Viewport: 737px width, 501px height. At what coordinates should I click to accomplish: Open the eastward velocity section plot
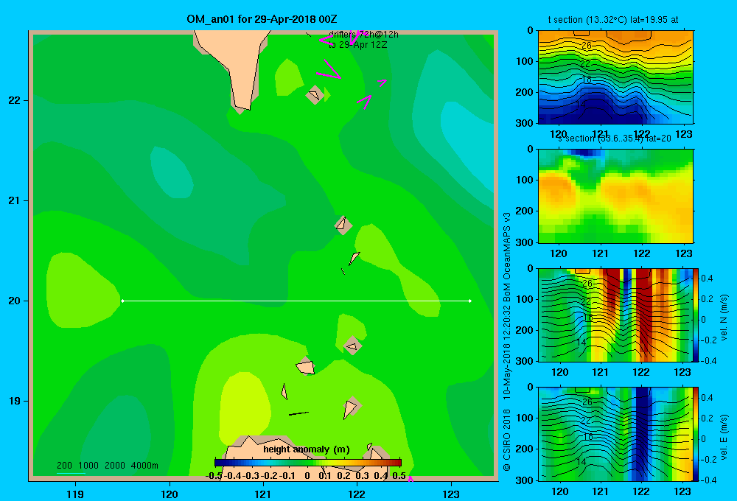(x=615, y=434)
